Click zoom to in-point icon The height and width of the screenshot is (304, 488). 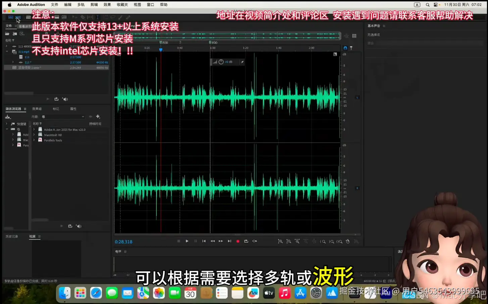323,241
